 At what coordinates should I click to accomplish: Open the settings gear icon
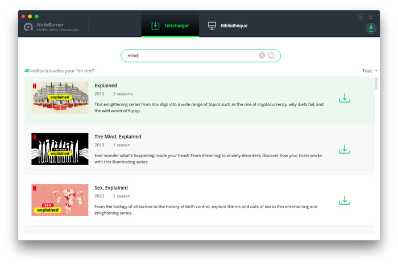(360, 16)
